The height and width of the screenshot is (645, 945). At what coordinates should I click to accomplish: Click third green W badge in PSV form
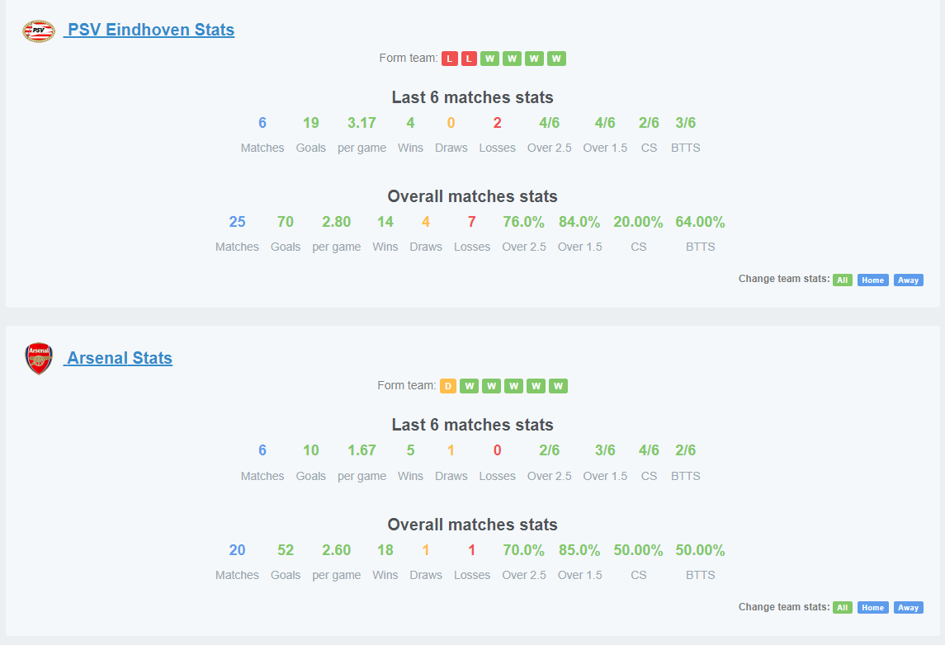tap(534, 59)
